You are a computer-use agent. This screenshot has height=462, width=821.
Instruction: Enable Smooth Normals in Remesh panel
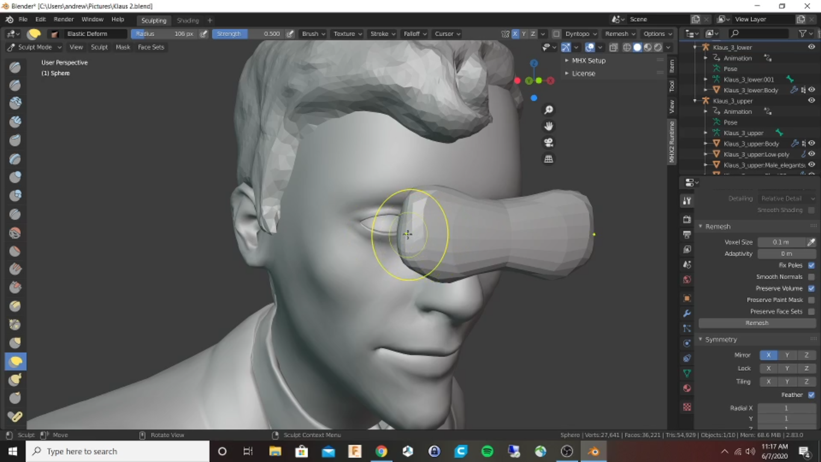pos(812,277)
